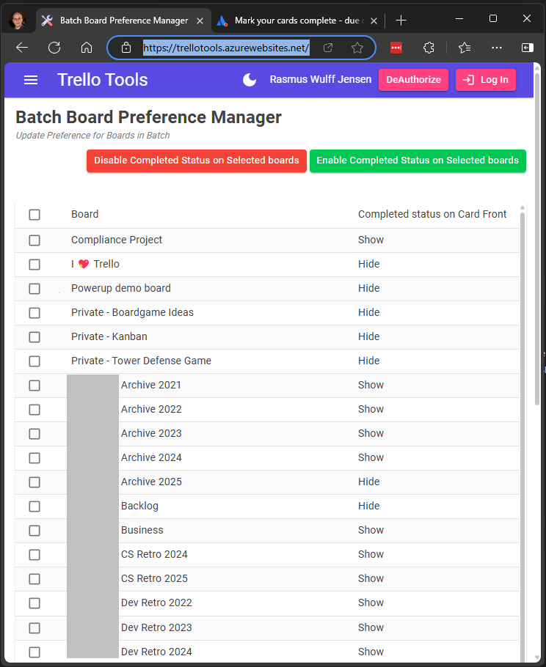Tick the select-all checkbox in table header
The height and width of the screenshot is (667, 546).
tap(34, 214)
